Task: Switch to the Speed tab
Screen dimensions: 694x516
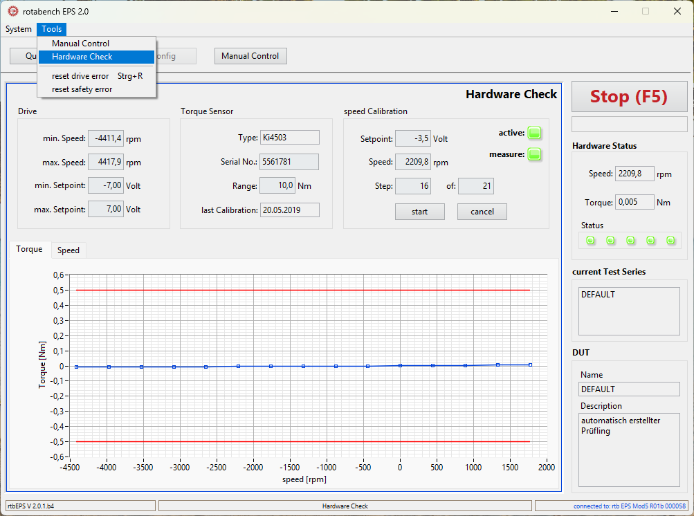Action: [68, 250]
